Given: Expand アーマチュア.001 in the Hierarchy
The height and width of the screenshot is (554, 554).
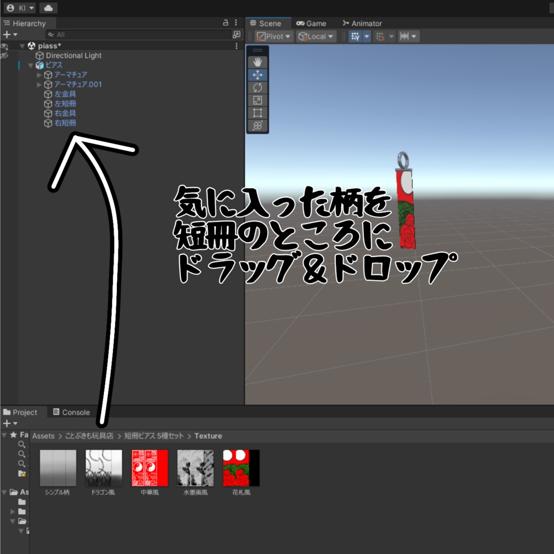Looking at the screenshot, I should [x=38, y=84].
